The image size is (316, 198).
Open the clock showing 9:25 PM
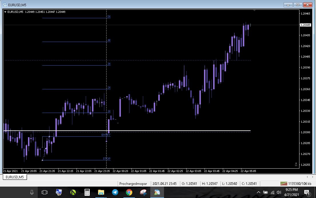(x=291, y=192)
